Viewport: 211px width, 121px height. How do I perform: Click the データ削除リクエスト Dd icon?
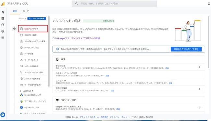point(21,85)
